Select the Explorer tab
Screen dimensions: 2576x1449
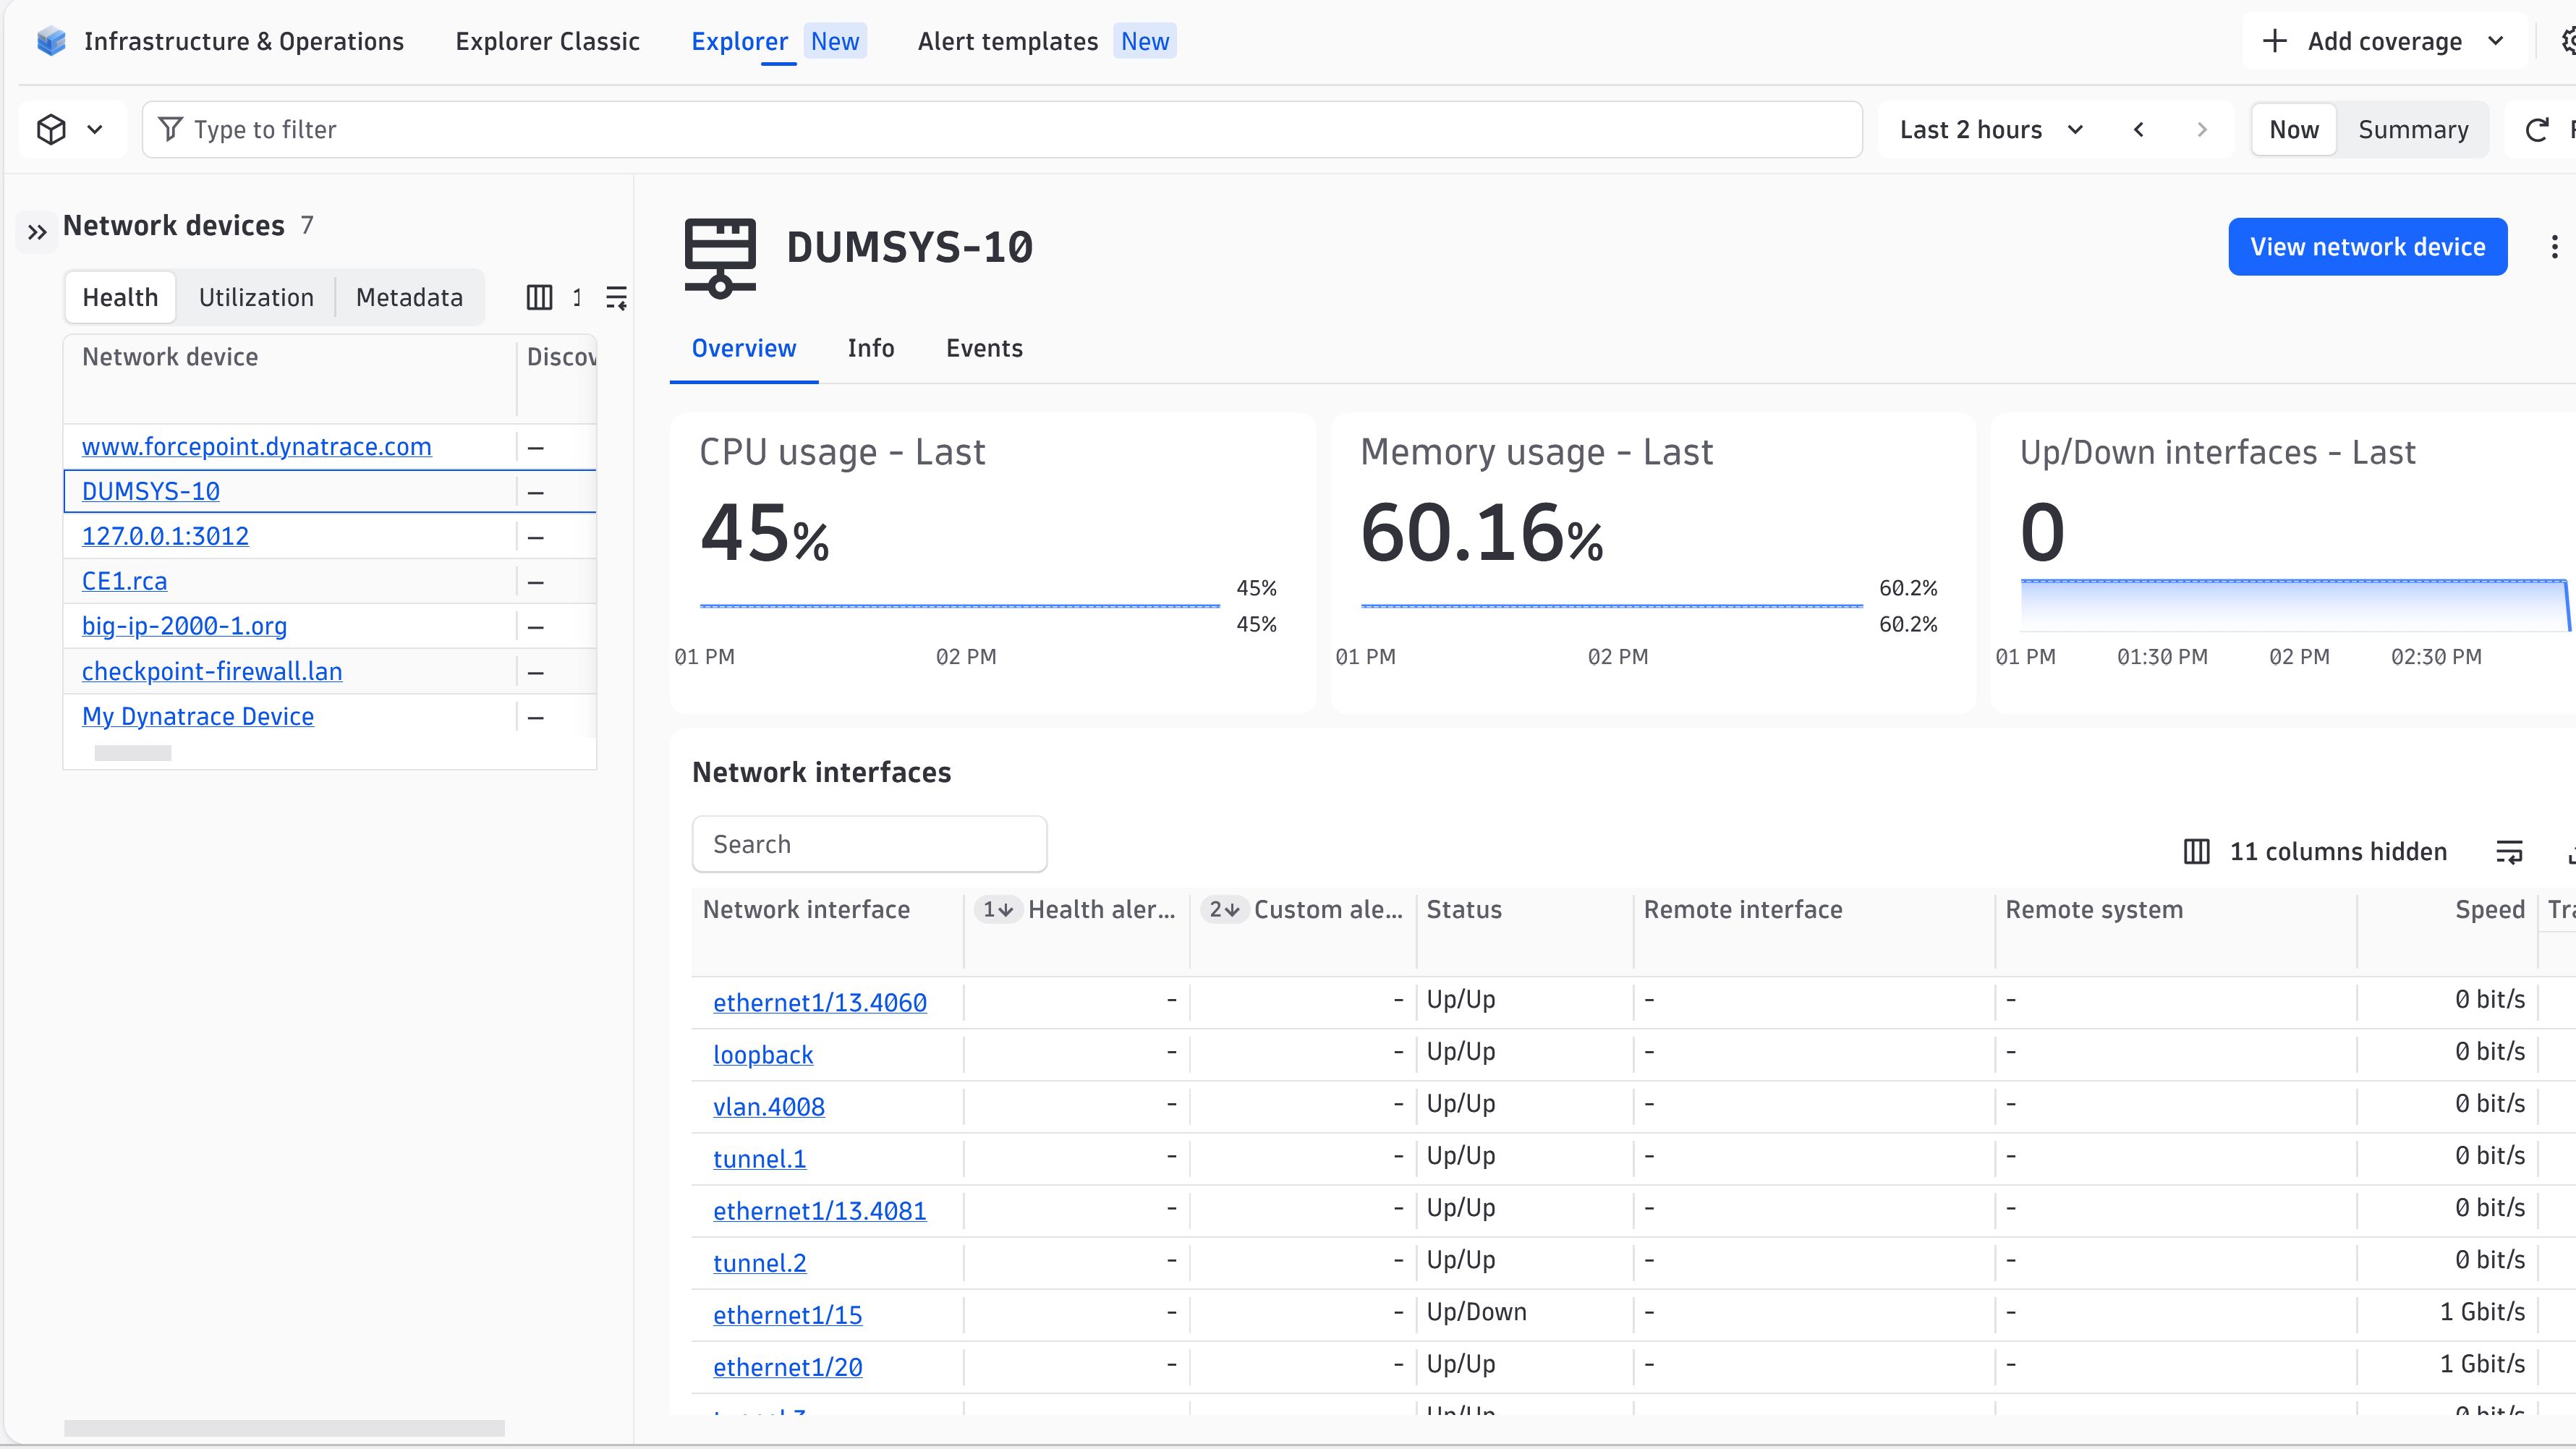740,41
